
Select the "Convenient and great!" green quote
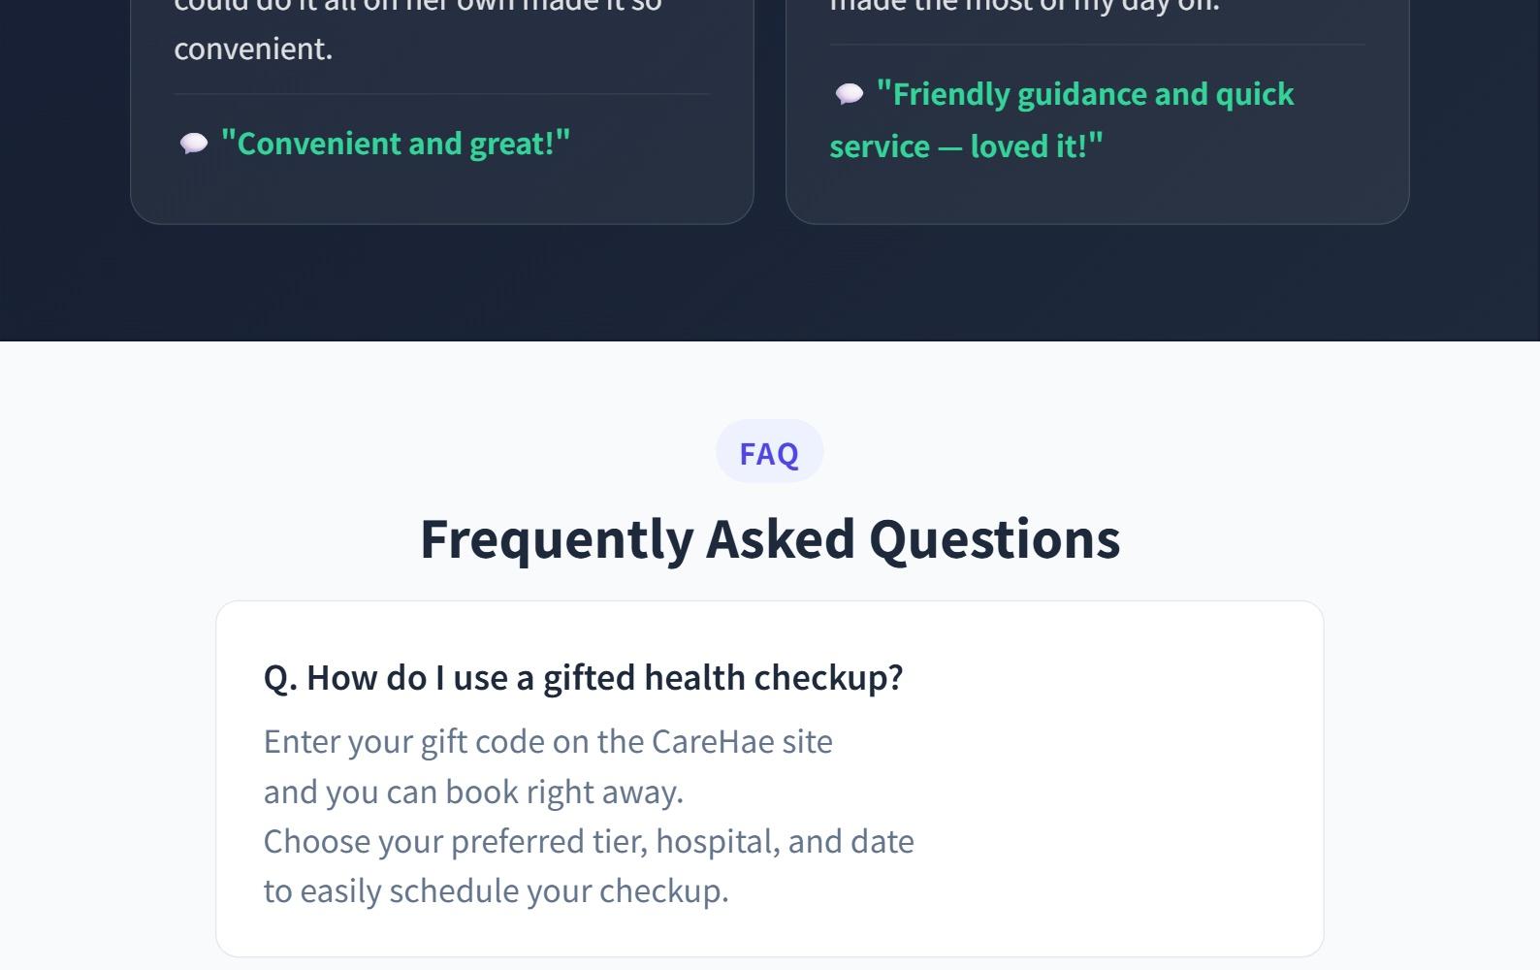tap(395, 144)
